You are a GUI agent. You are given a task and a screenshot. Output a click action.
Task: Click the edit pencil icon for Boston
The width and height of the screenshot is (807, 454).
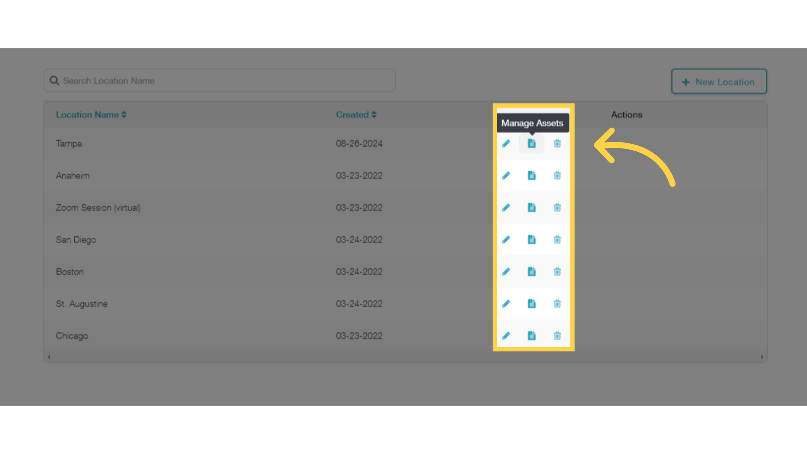click(x=506, y=272)
